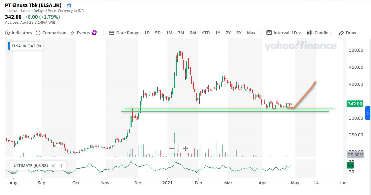
Task: Open the Comparison option
Action: tap(51, 33)
